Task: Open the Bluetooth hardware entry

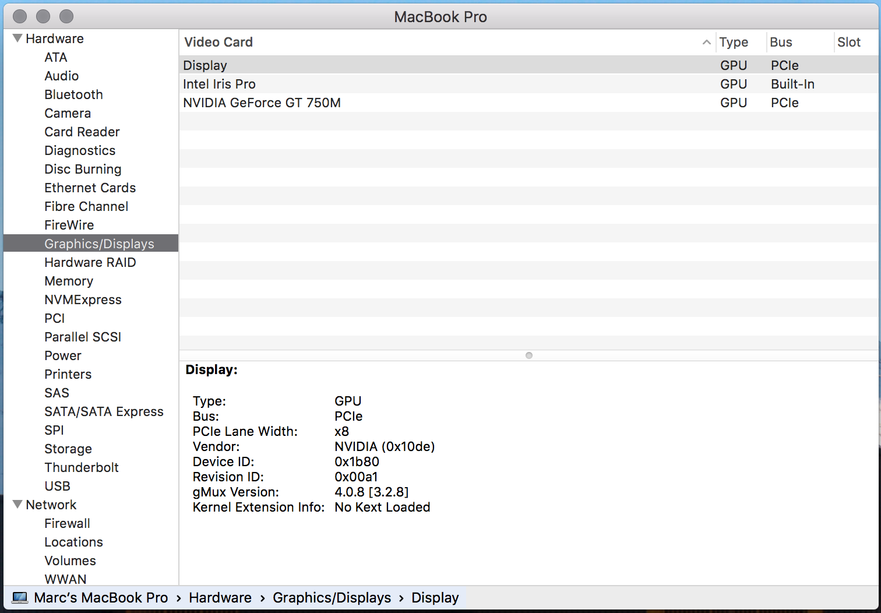Action: click(73, 94)
